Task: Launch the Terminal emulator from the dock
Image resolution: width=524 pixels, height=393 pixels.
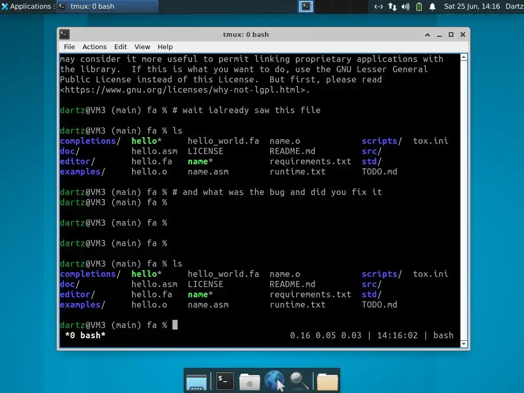Action: pyautogui.click(x=225, y=380)
